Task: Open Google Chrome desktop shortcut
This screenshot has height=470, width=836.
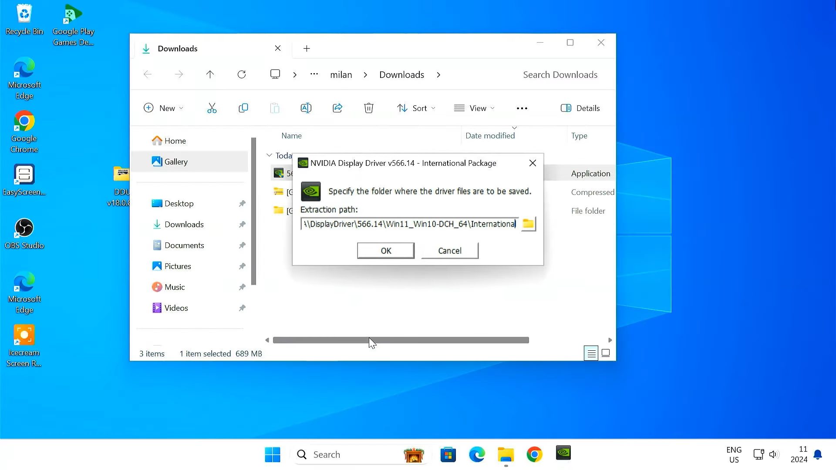Action: tap(24, 132)
